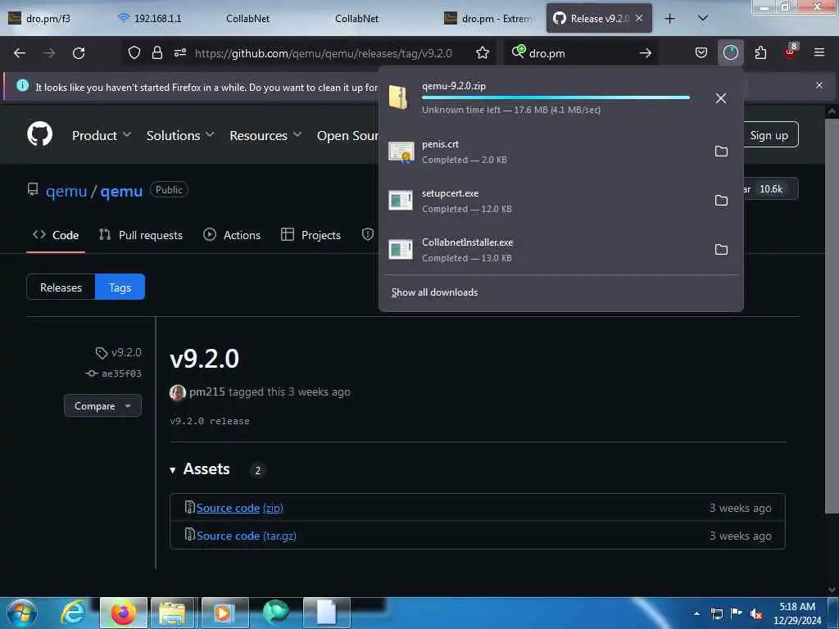Open the Extensions puzzle icon

(x=760, y=53)
